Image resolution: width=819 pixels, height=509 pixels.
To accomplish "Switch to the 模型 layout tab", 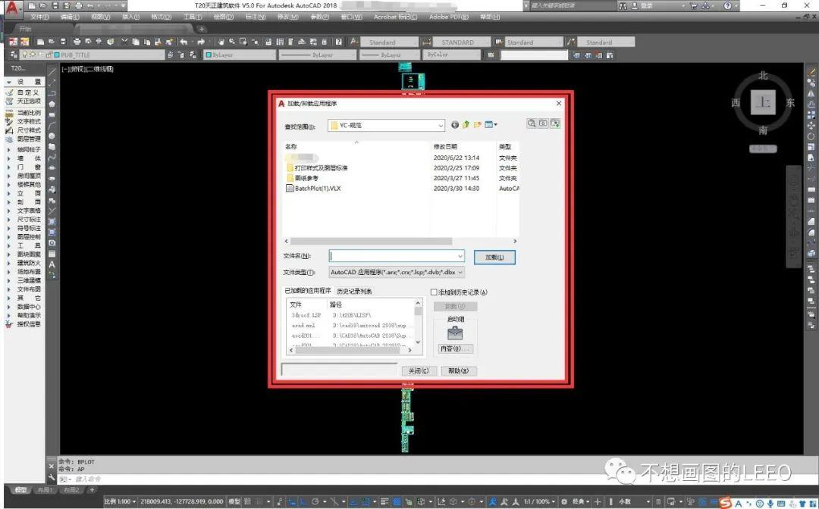I will 21,490.
